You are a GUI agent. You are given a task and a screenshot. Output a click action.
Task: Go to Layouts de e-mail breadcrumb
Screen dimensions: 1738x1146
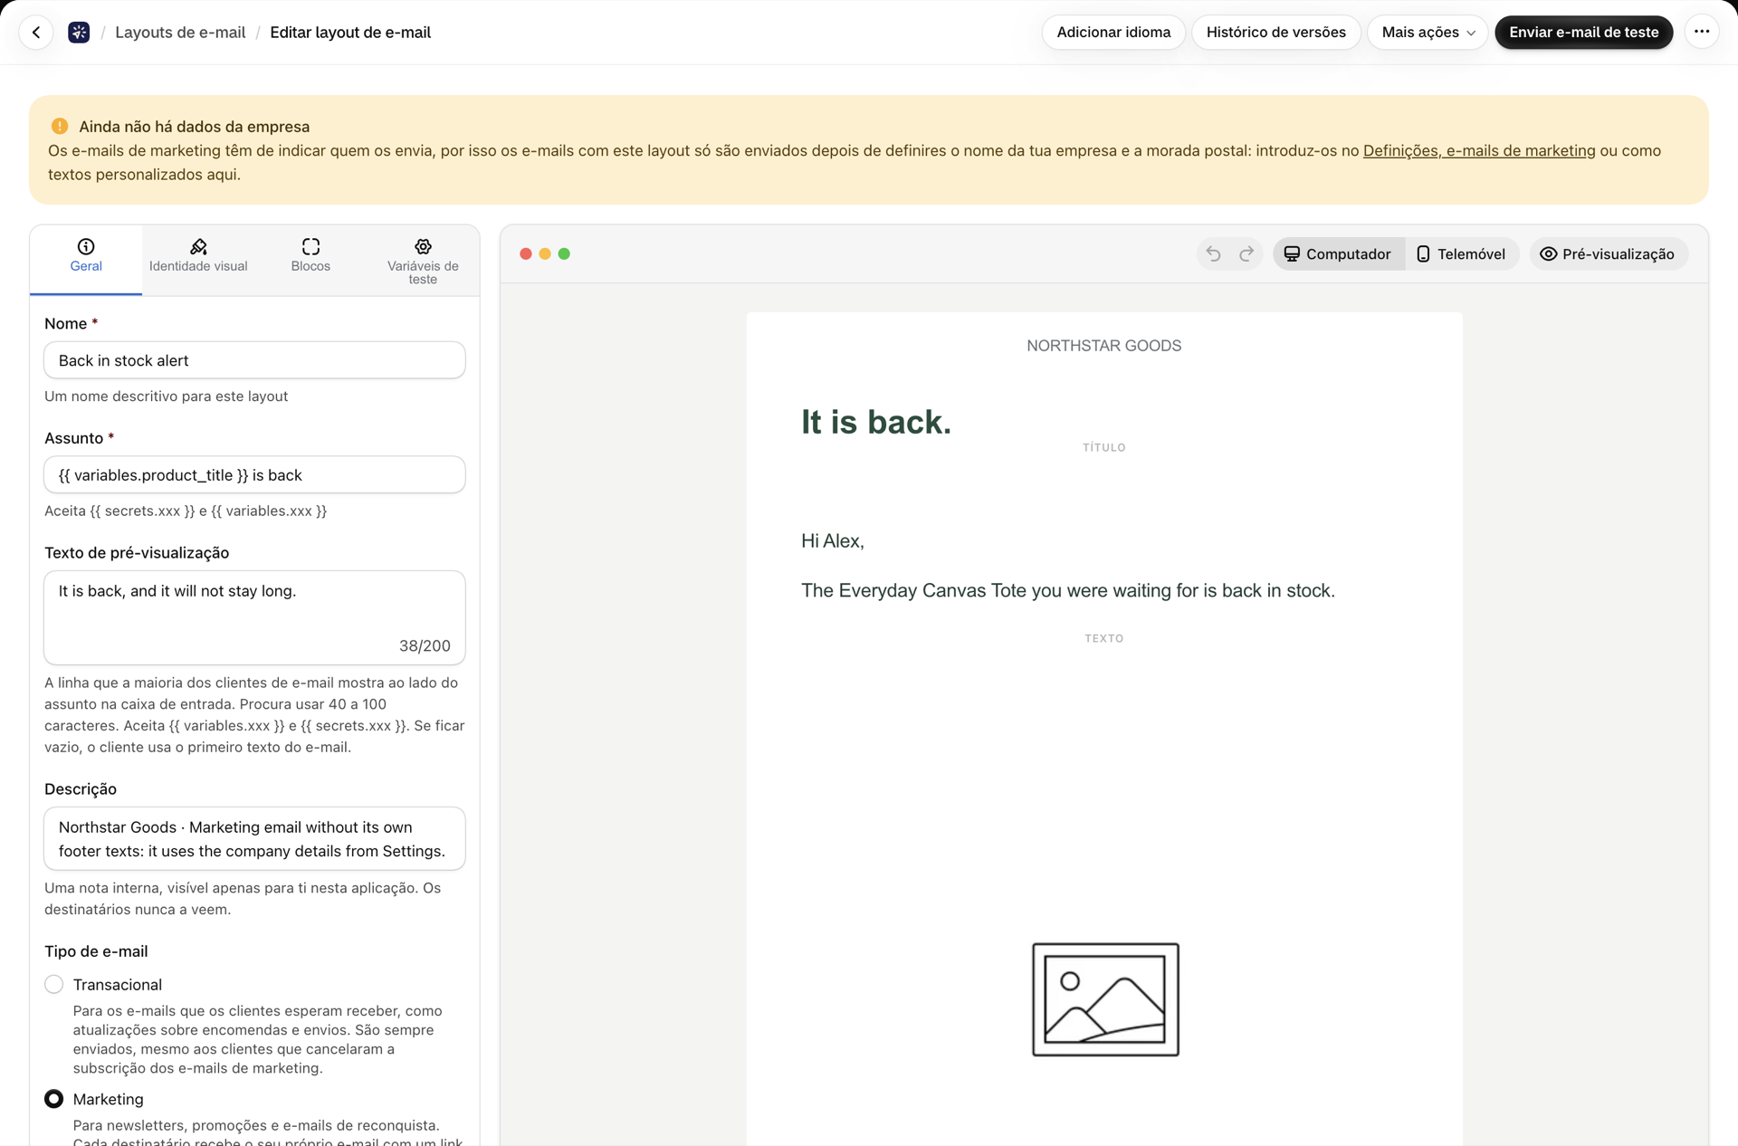[x=180, y=33]
